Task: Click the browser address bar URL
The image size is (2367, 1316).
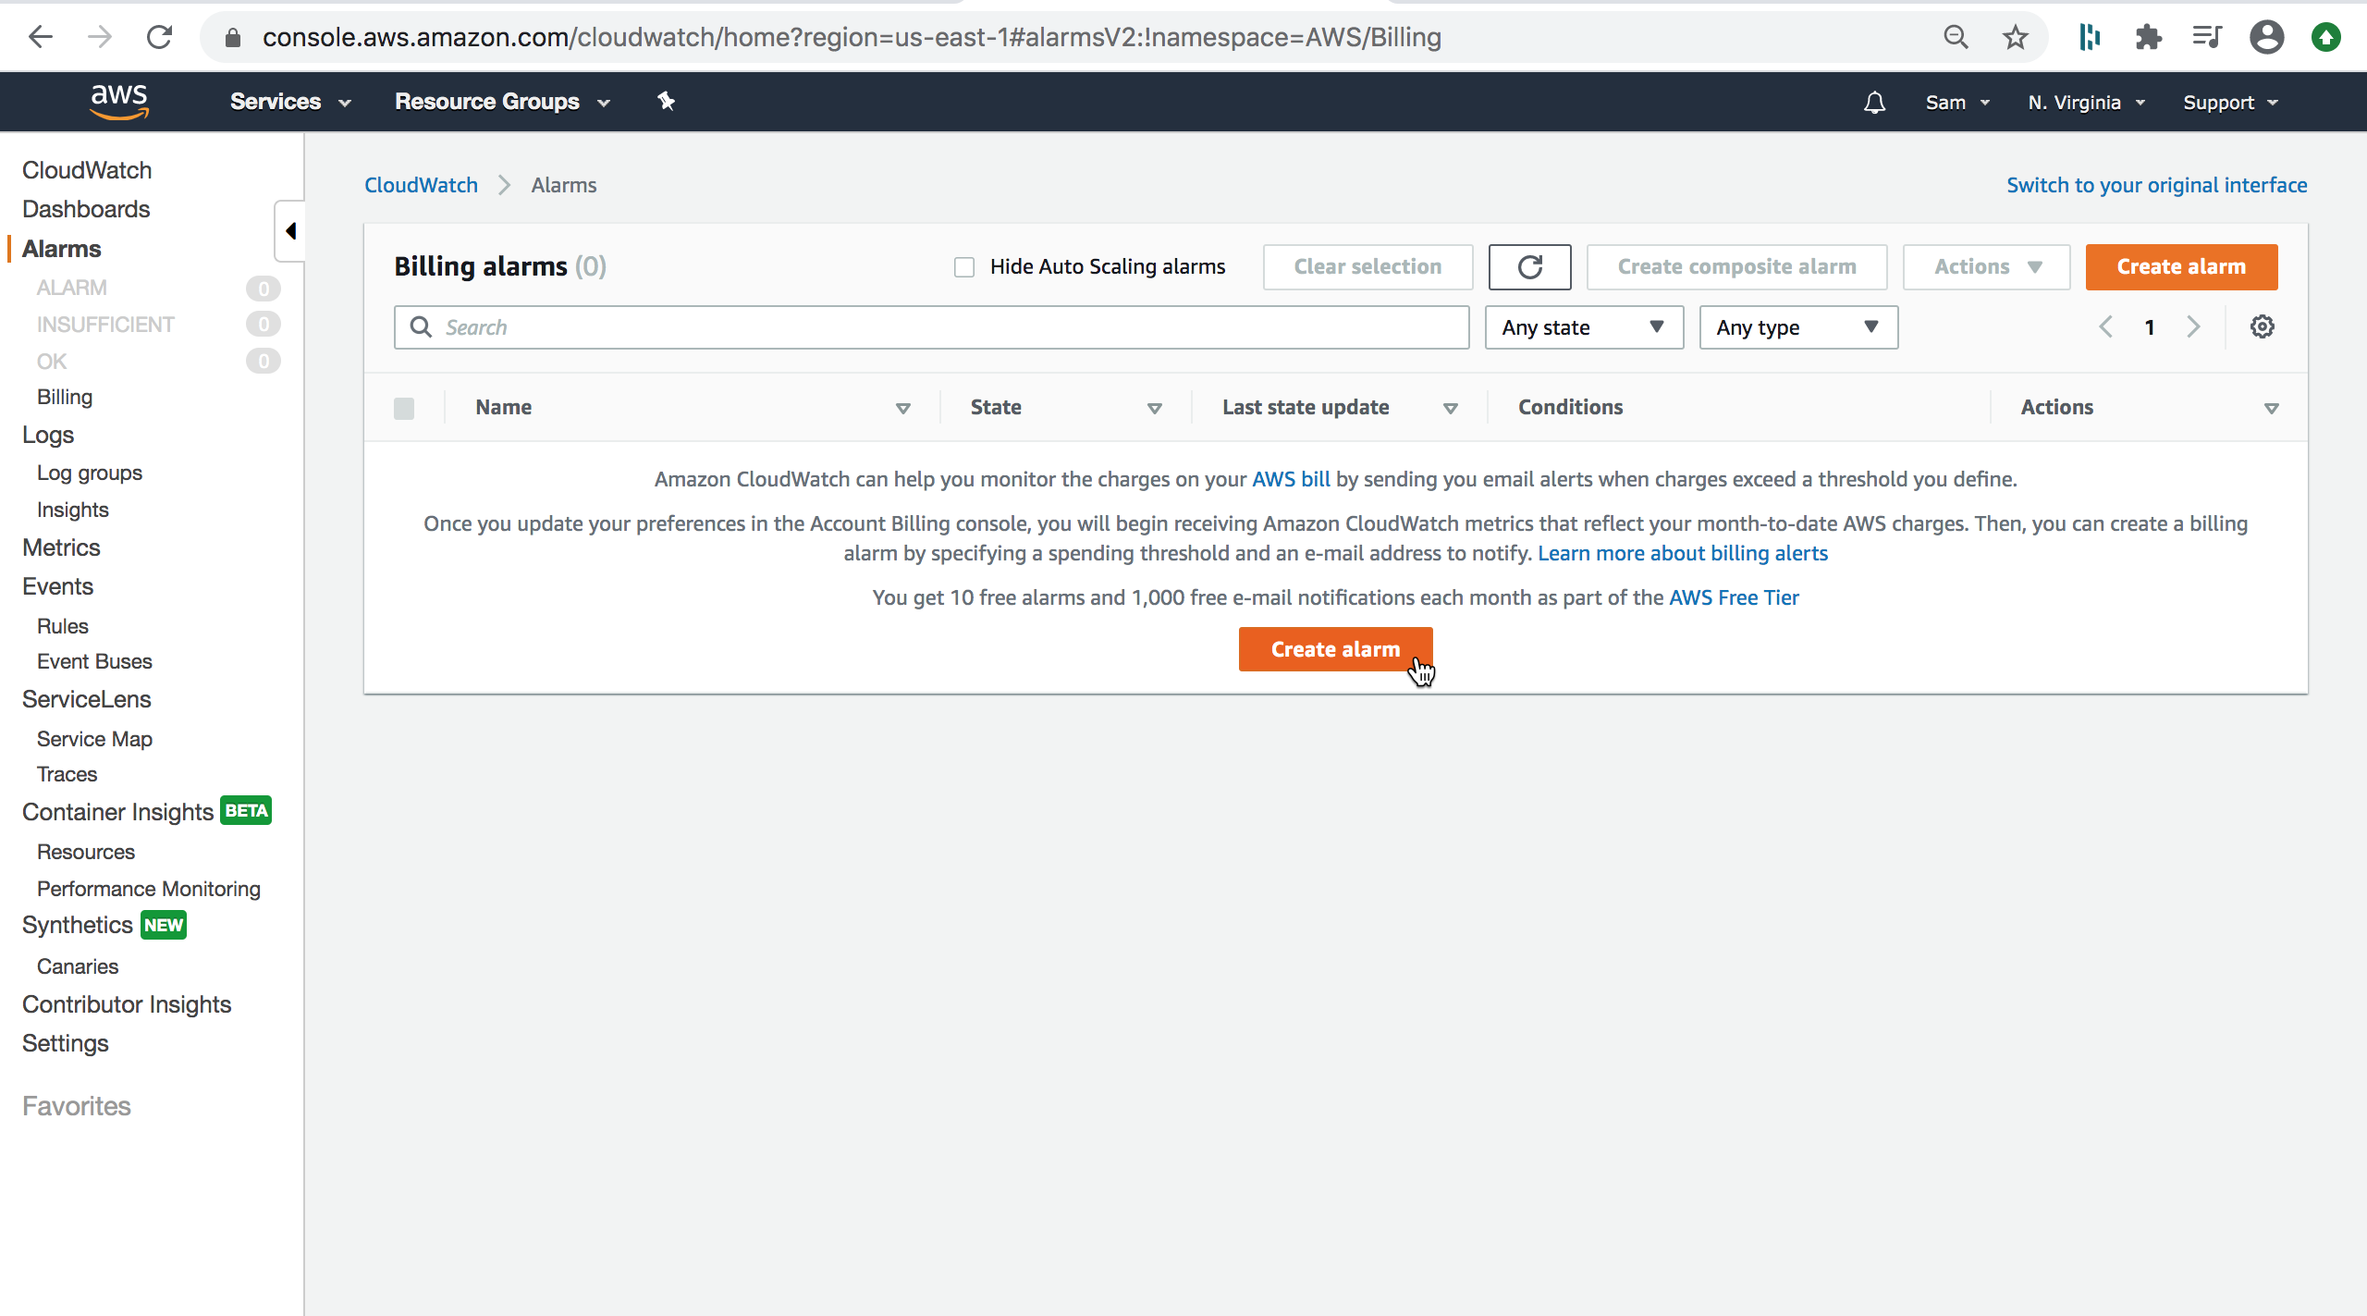Action: 852,37
